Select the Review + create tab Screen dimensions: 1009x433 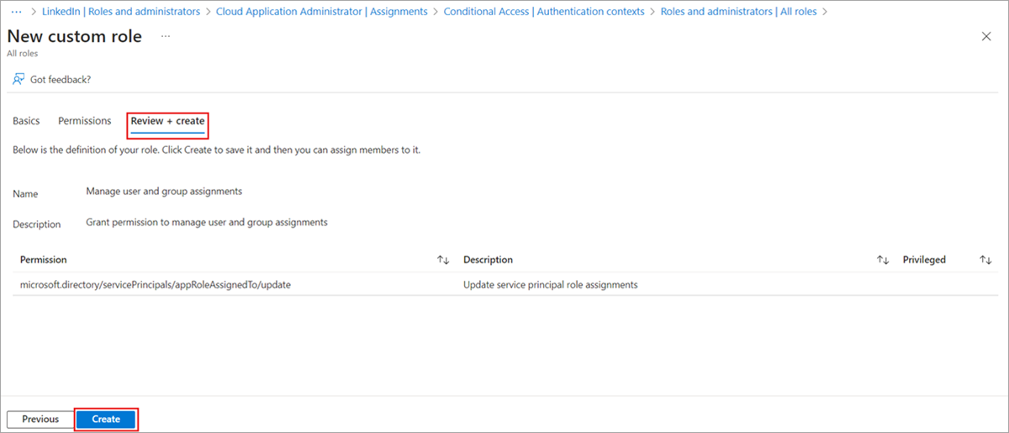tap(167, 122)
